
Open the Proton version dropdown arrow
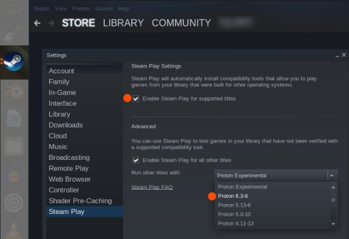coord(332,175)
